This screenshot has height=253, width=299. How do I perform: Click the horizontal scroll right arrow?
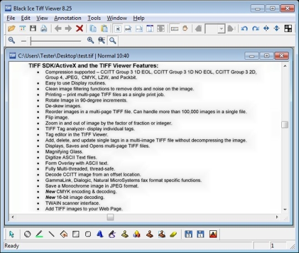[x=277, y=217]
